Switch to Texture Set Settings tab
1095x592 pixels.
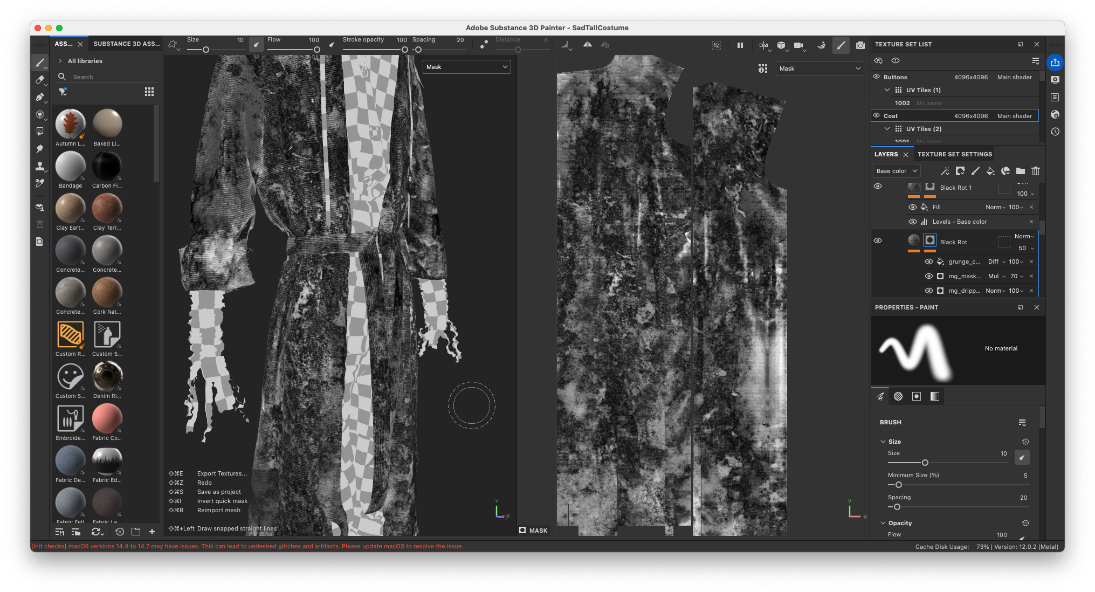(954, 154)
